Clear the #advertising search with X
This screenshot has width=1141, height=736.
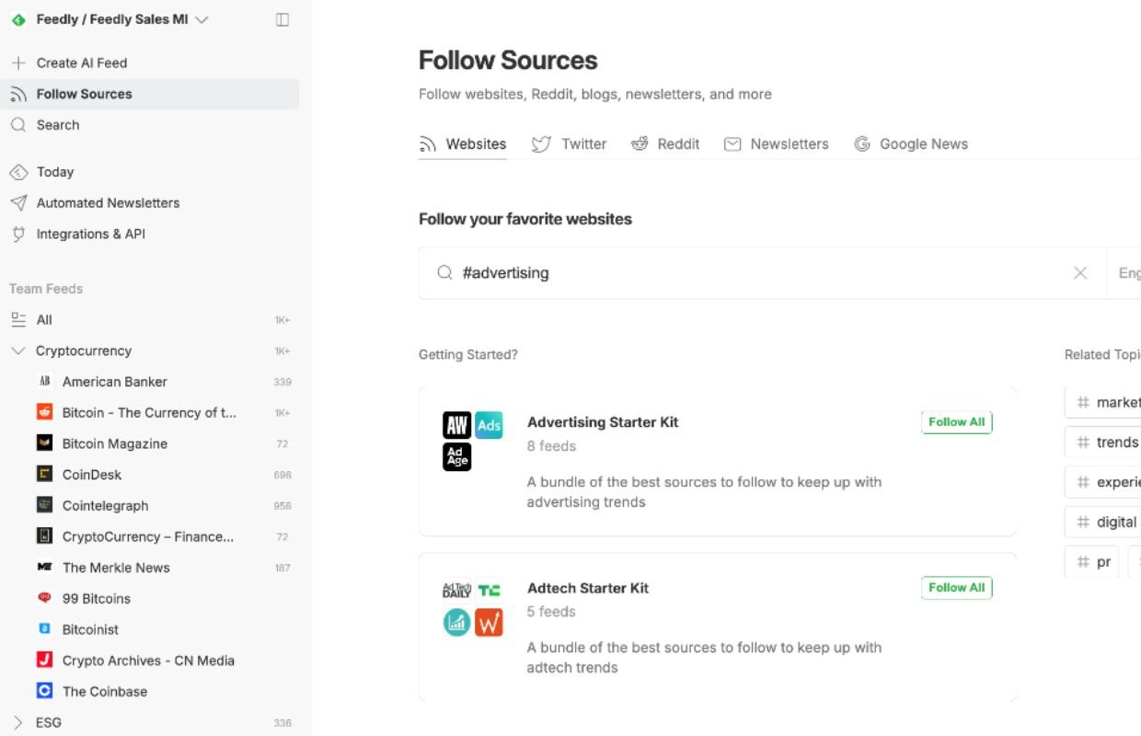point(1080,272)
